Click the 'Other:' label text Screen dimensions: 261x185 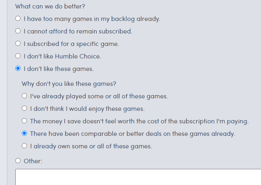[33, 161]
